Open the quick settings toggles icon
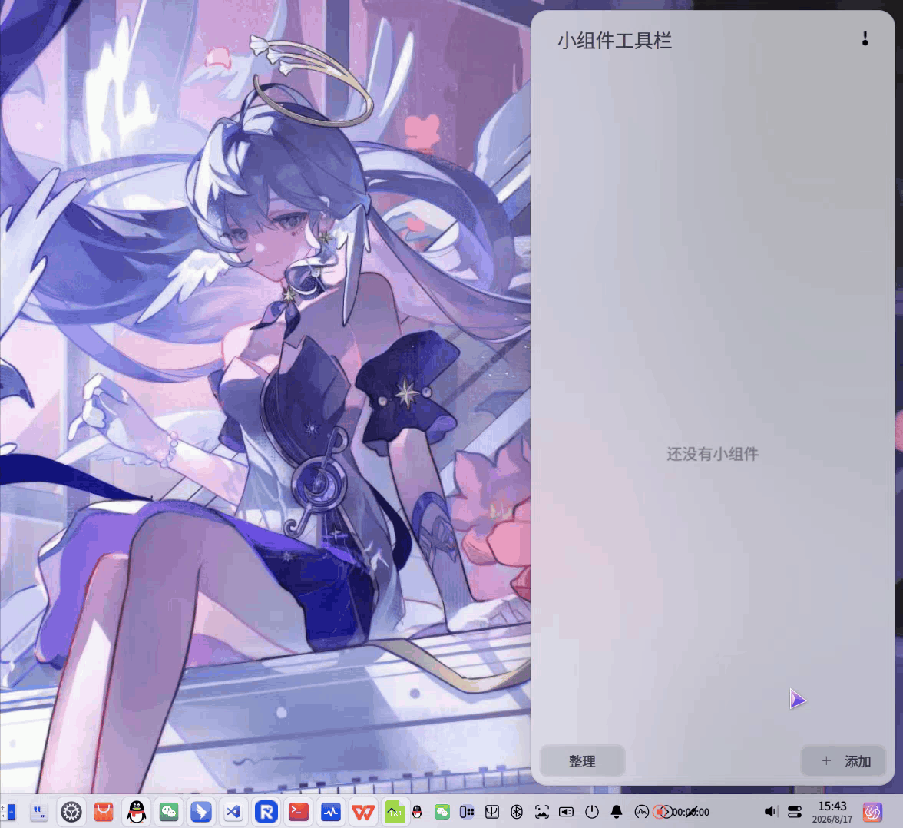 point(795,812)
